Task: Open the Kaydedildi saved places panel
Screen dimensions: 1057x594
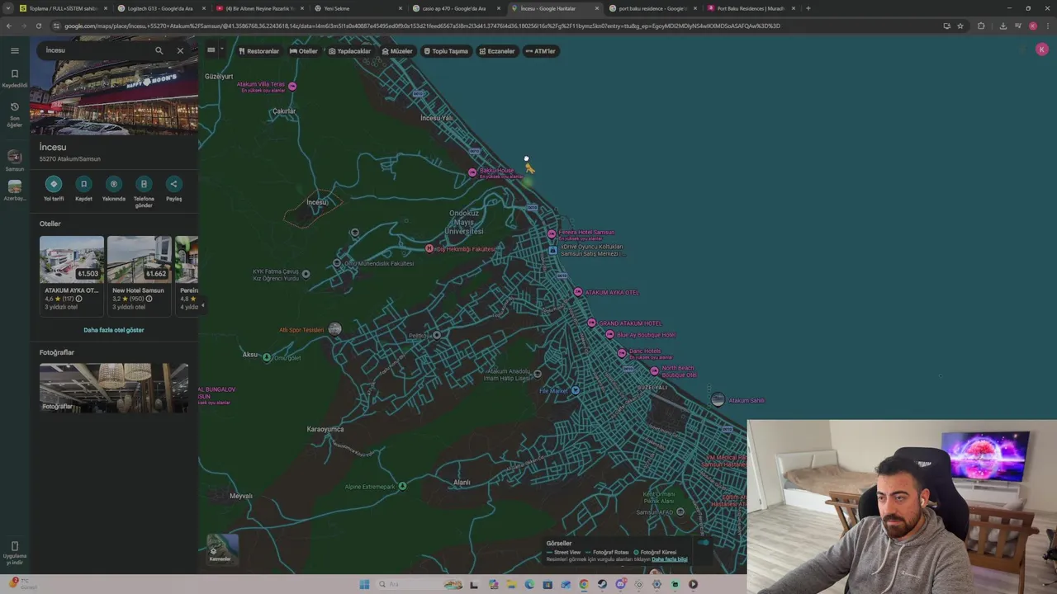Action: point(14,78)
